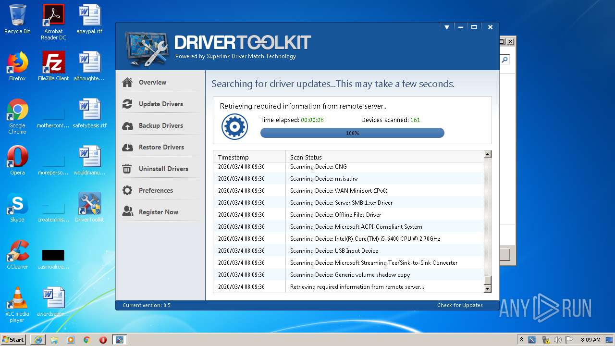
Task: Select row Scanning Device: CNG
Action: coord(349,167)
